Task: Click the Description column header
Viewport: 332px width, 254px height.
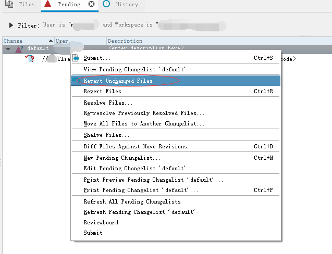Action: click(x=125, y=41)
